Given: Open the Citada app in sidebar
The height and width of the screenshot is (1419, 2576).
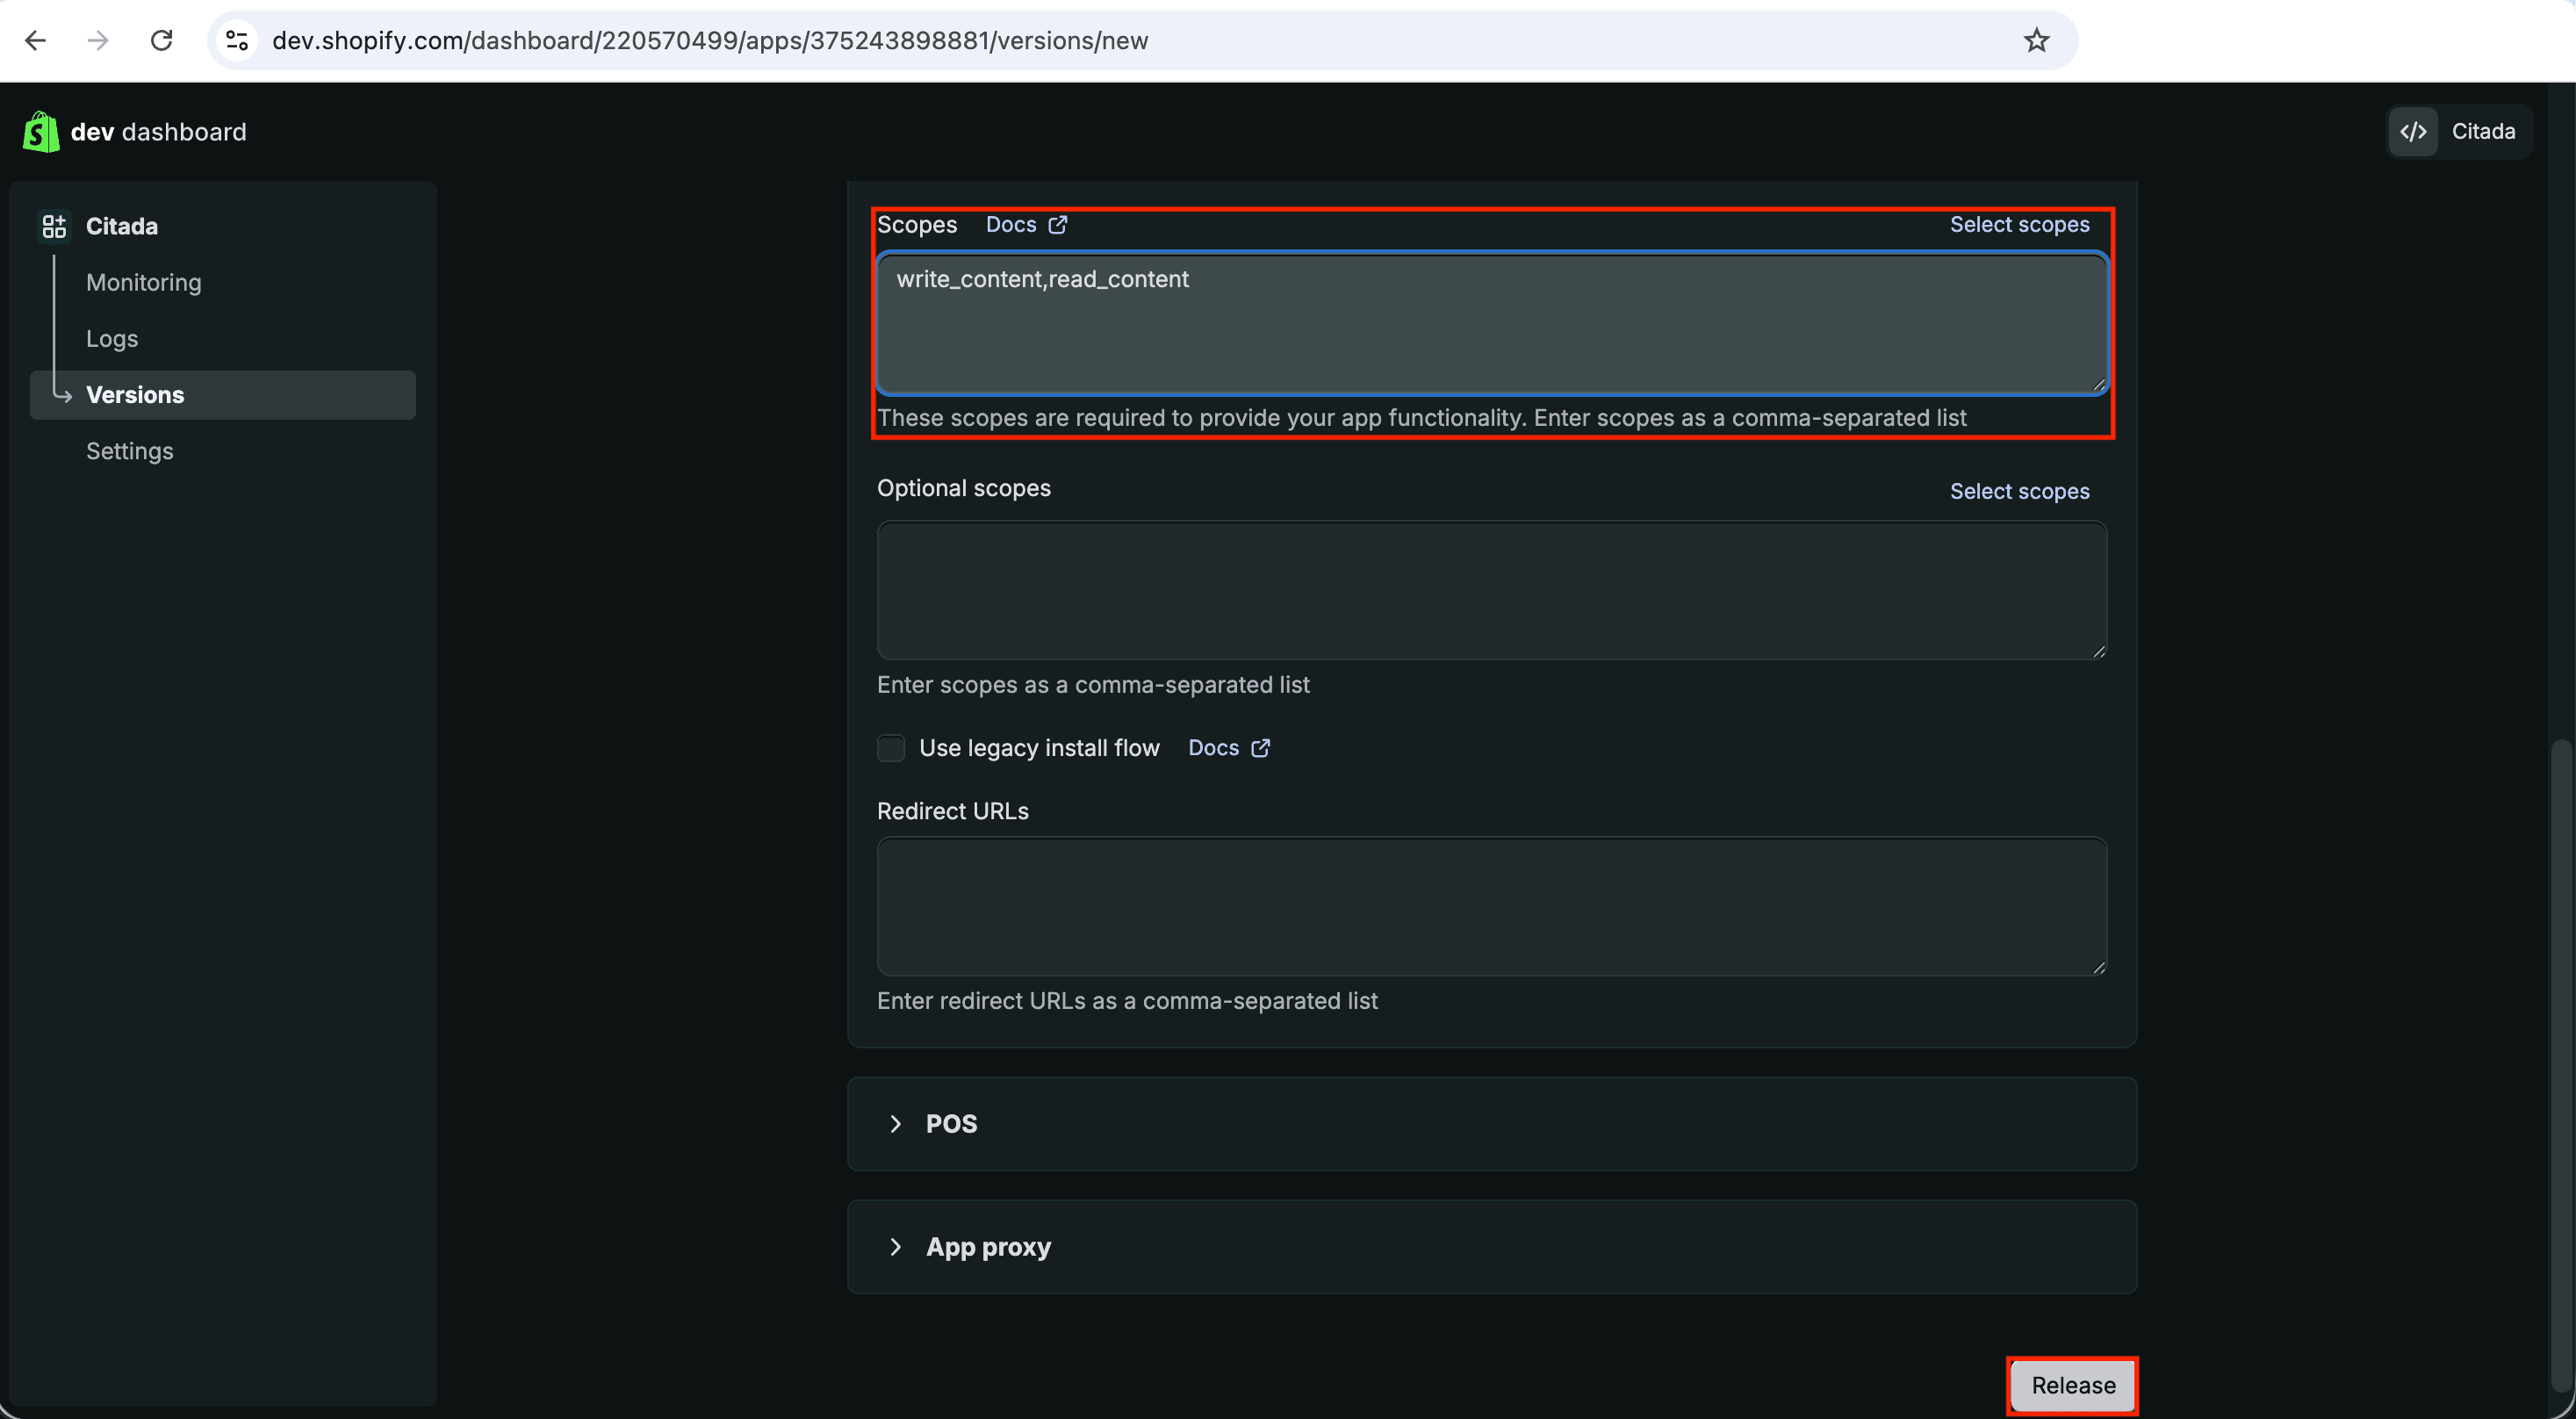Looking at the screenshot, I should (x=122, y=226).
